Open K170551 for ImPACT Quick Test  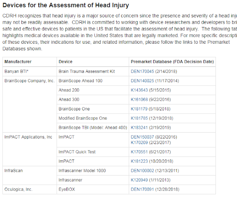click(x=139, y=152)
